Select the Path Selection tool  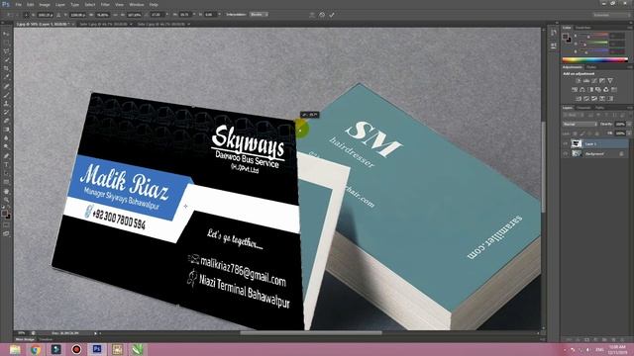(x=6, y=174)
